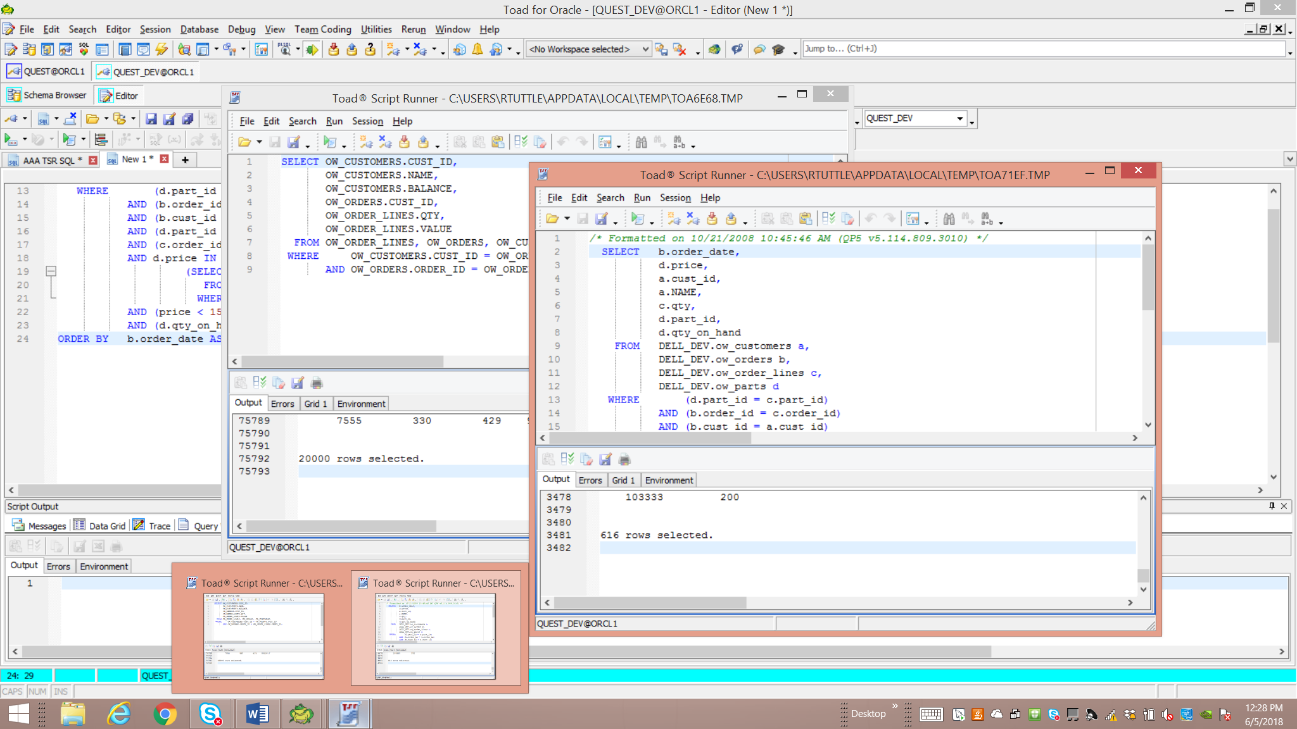This screenshot has height=729, width=1297.
Task: Click Replace a-b icon in TOA71EF Script Runner
Action: pos(987,219)
